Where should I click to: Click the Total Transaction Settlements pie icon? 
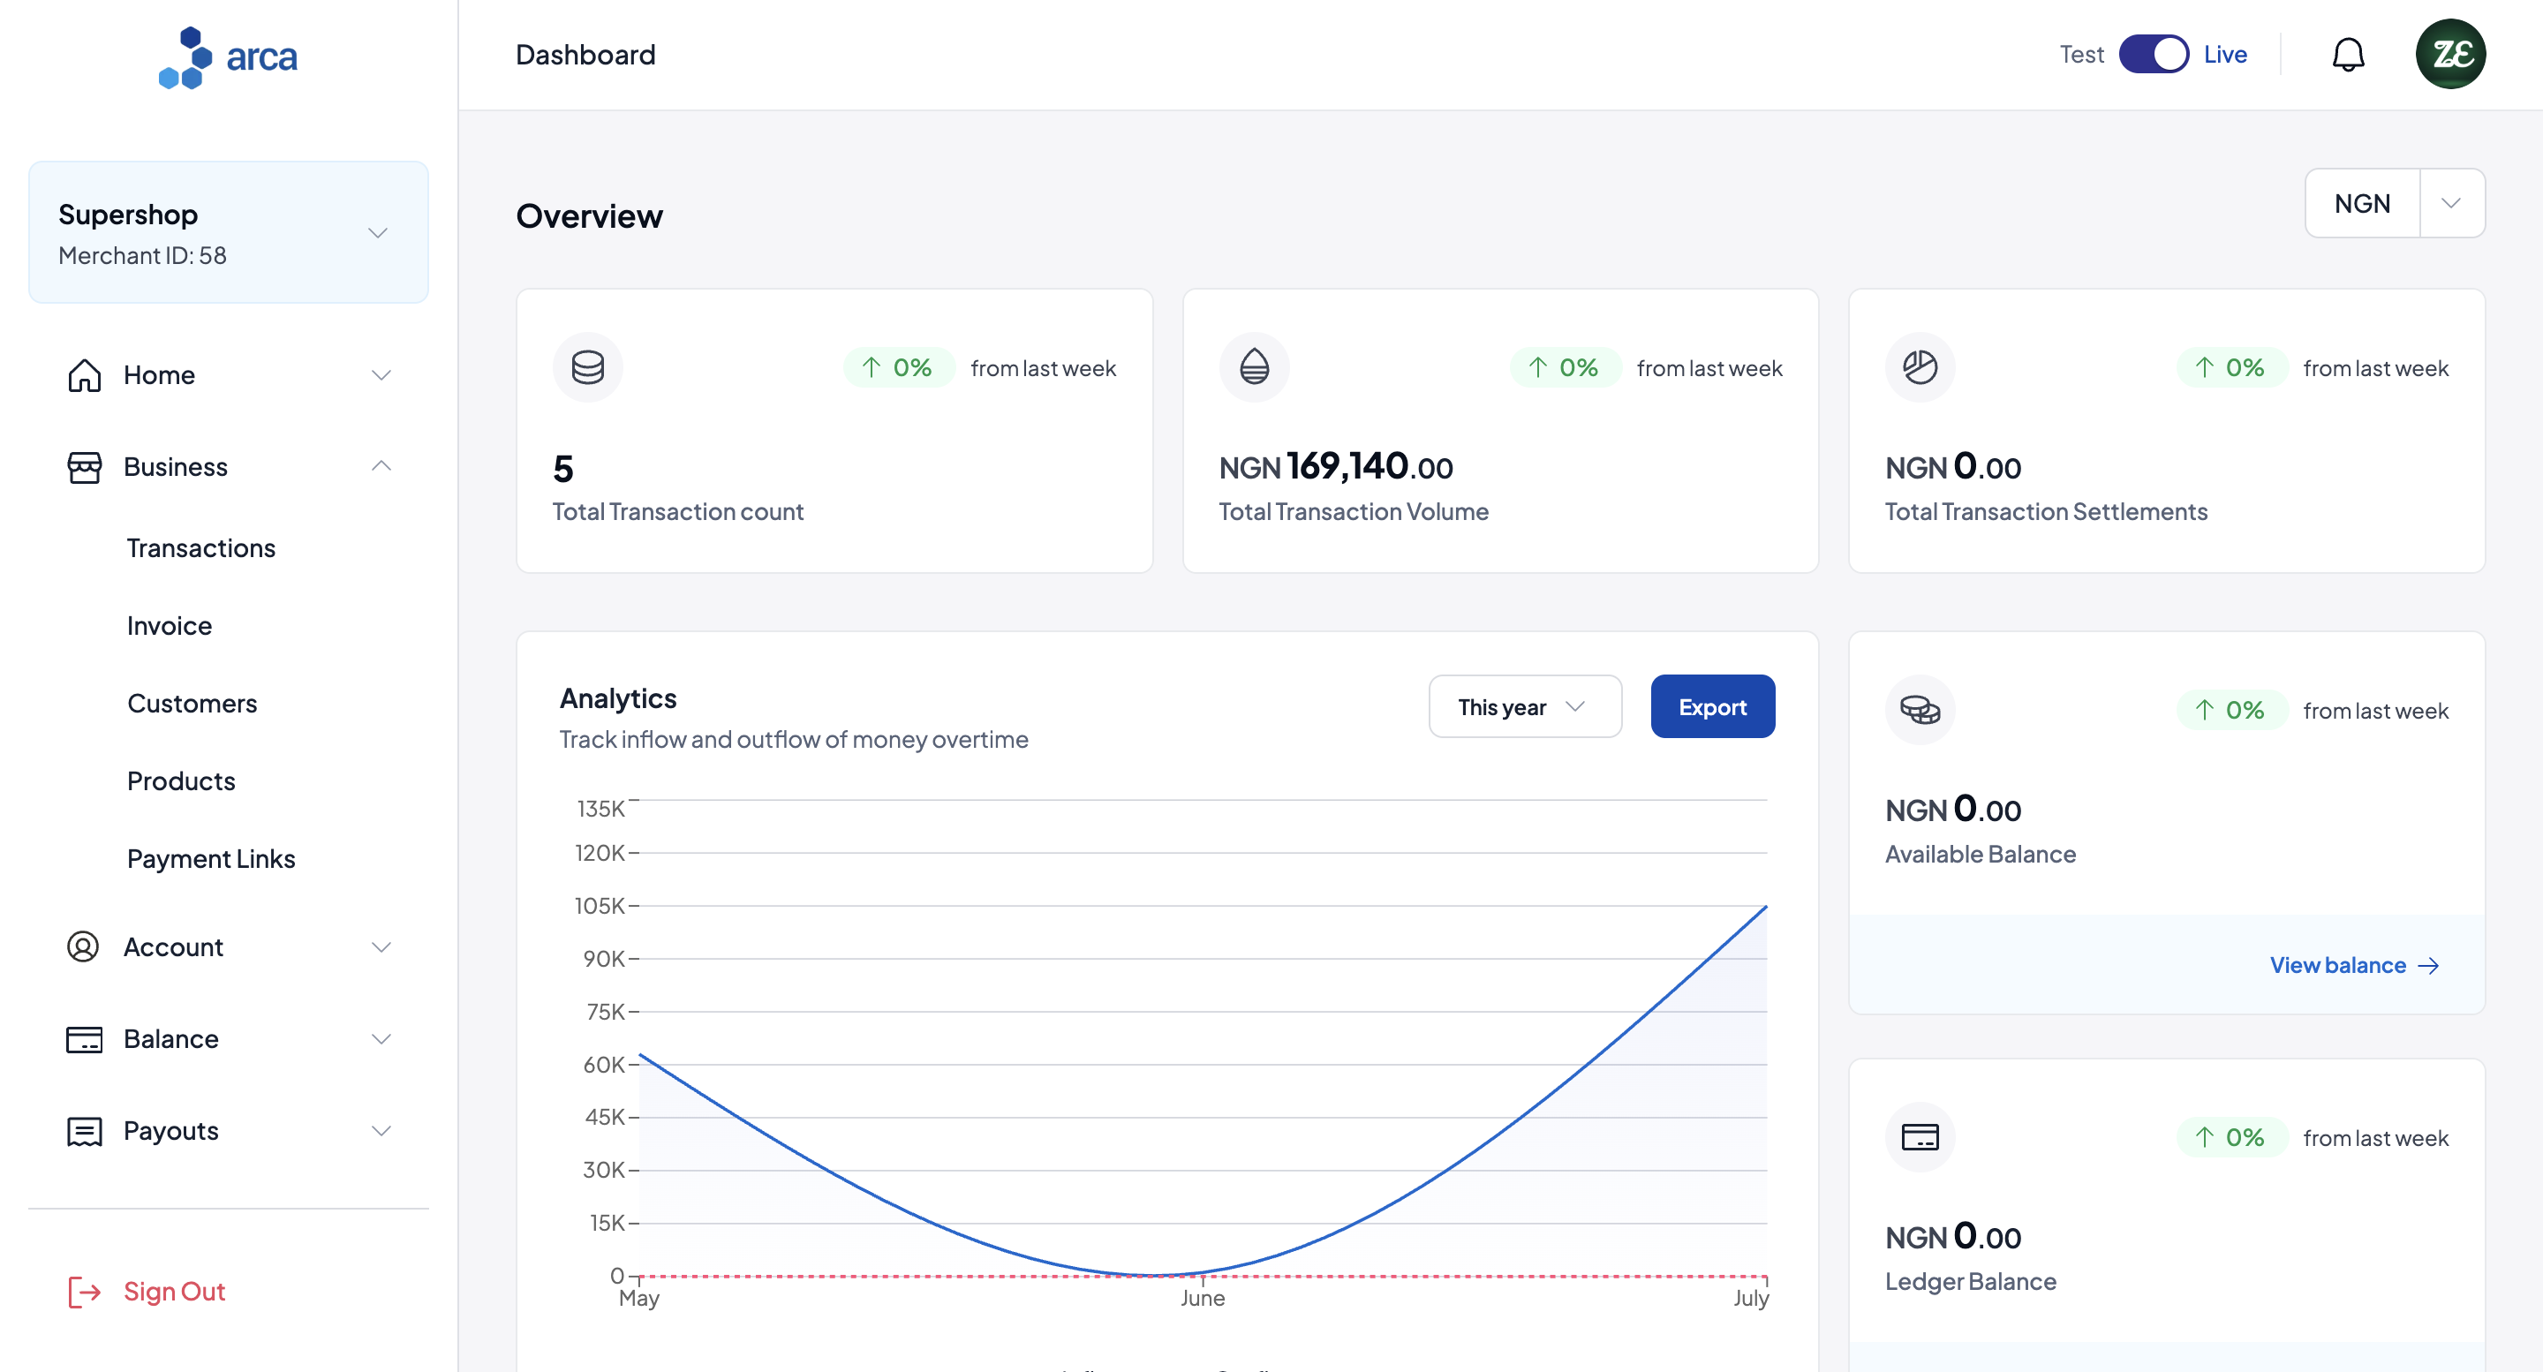click(x=1919, y=367)
